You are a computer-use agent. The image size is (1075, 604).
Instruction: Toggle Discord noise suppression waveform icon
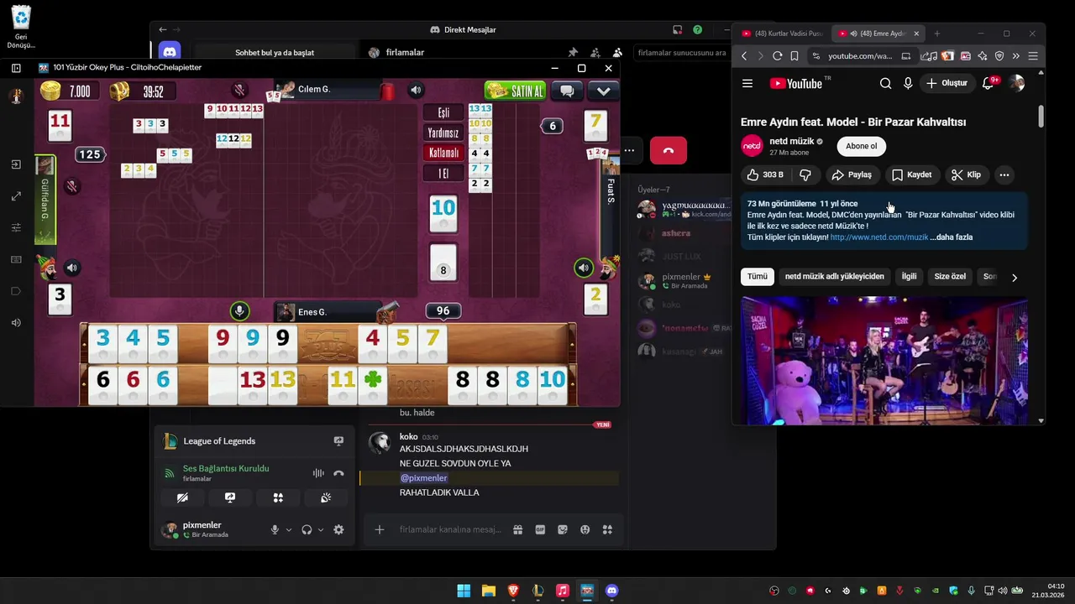point(318,473)
